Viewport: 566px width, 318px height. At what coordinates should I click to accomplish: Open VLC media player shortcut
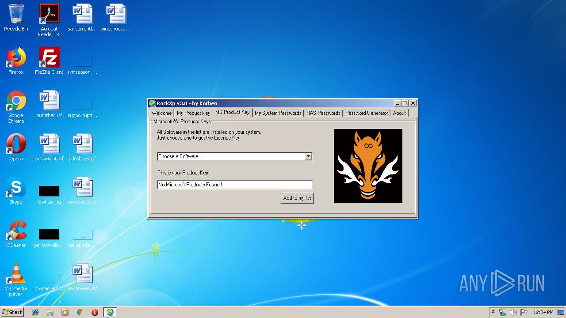pos(16,280)
